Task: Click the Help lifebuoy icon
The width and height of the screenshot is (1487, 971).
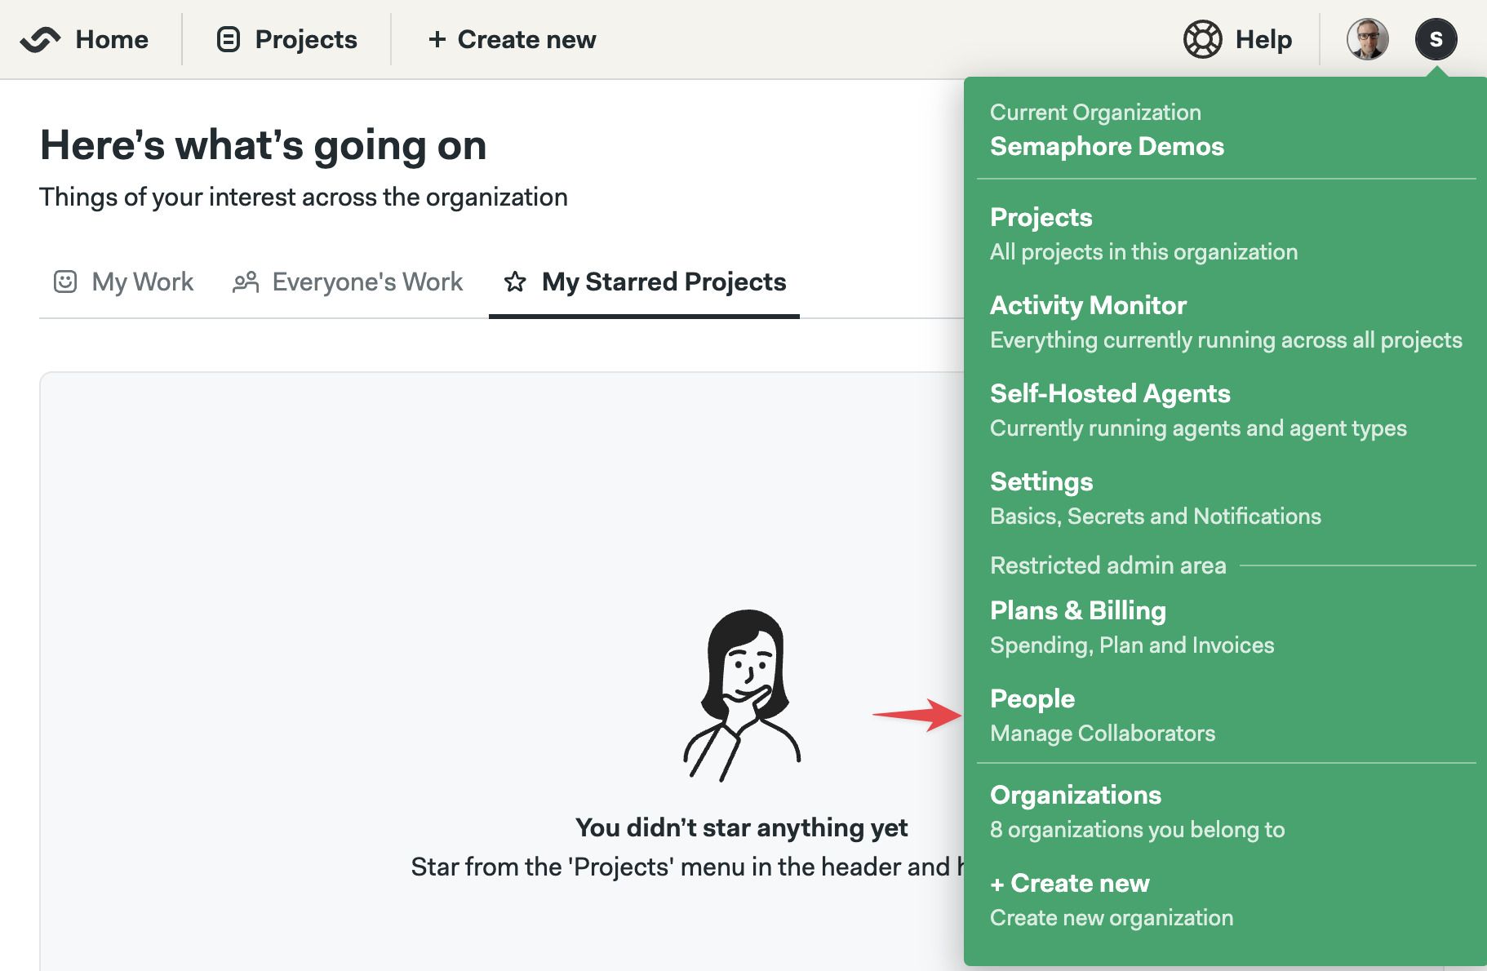Action: pos(1202,39)
